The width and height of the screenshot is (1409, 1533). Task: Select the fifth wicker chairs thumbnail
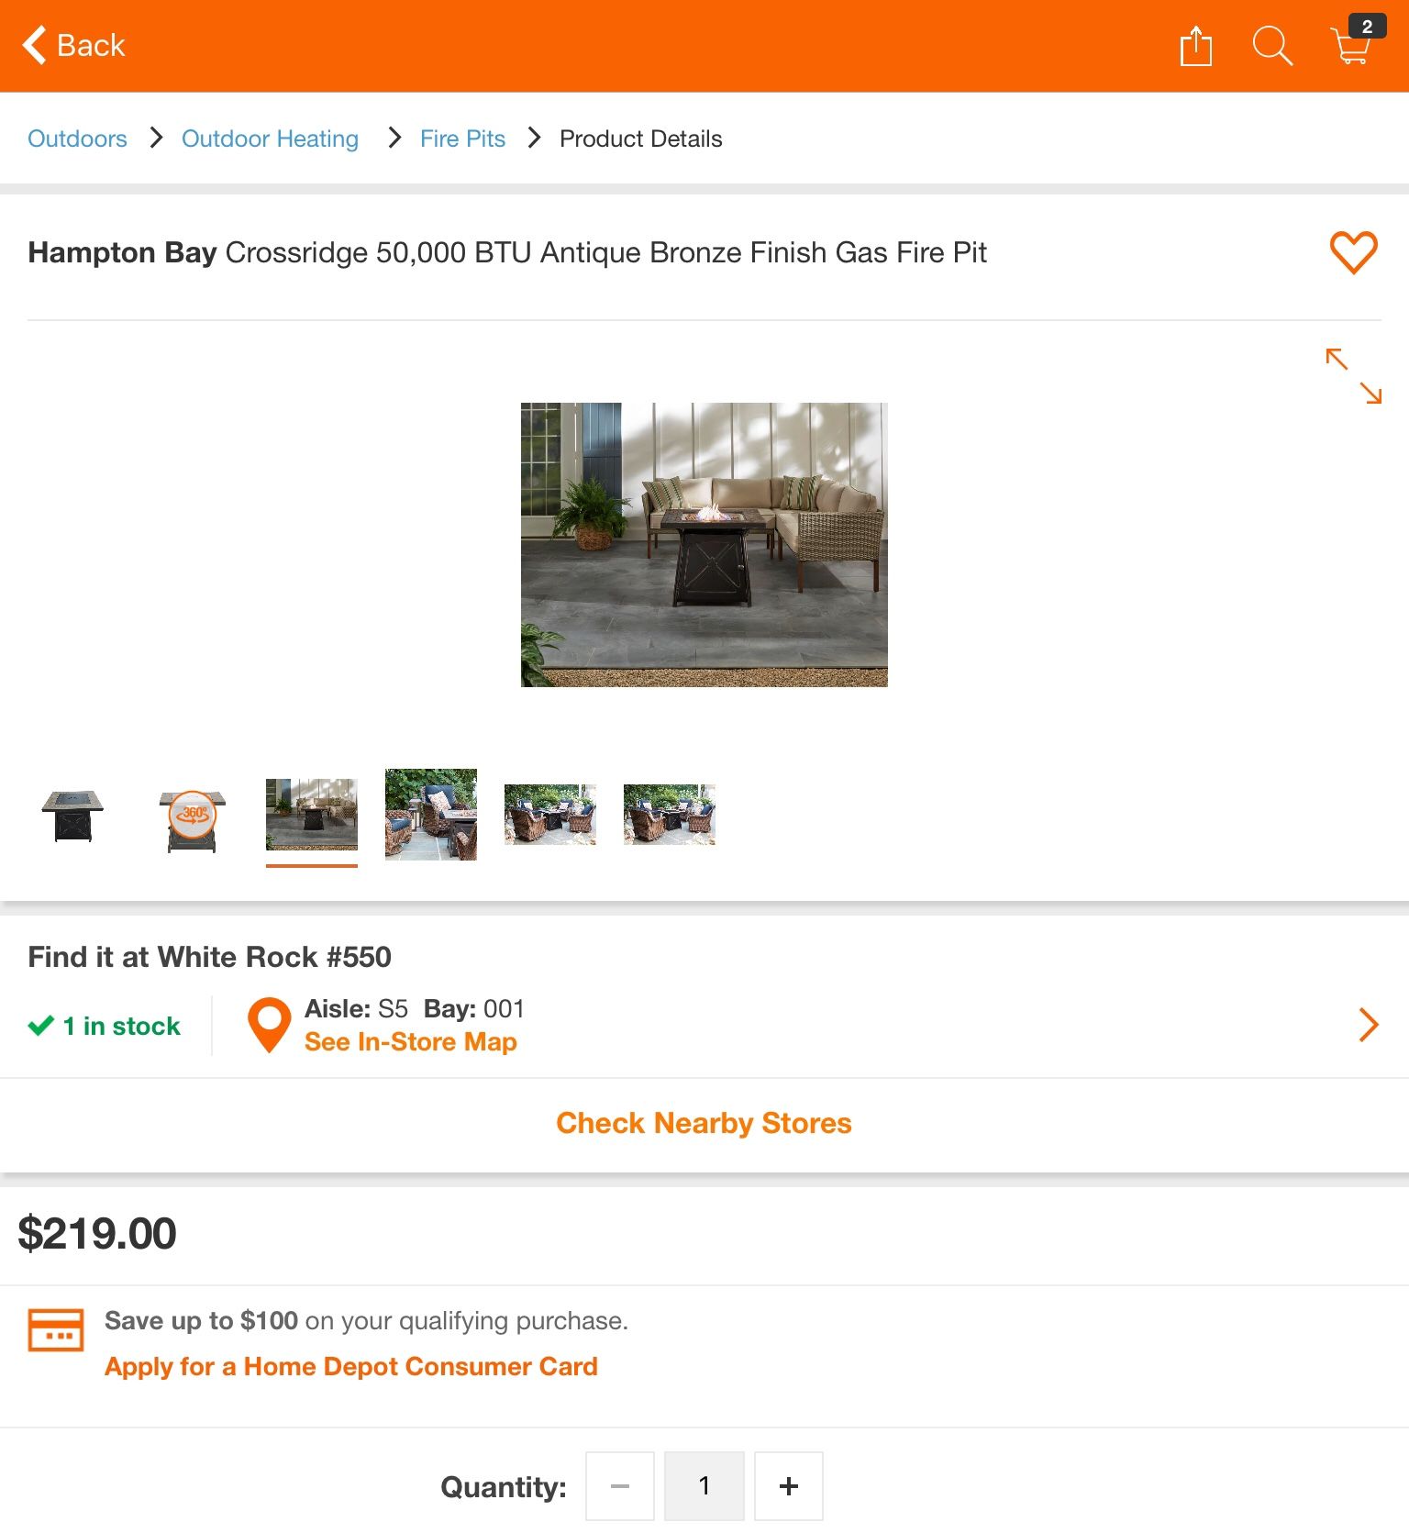(x=549, y=815)
